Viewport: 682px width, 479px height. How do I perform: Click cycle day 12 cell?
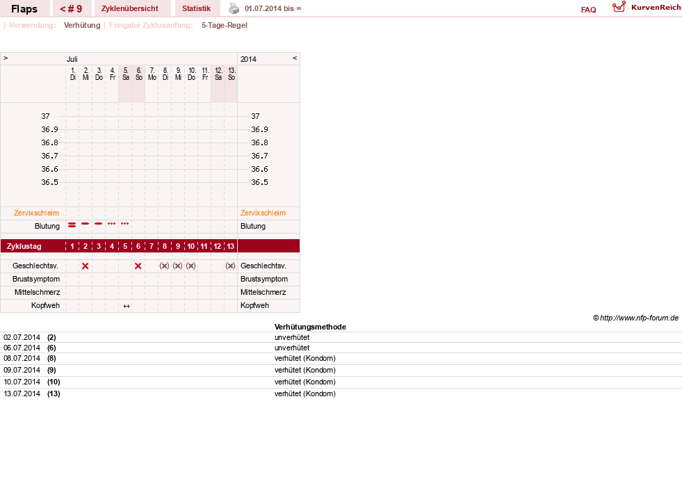point(217,246)
